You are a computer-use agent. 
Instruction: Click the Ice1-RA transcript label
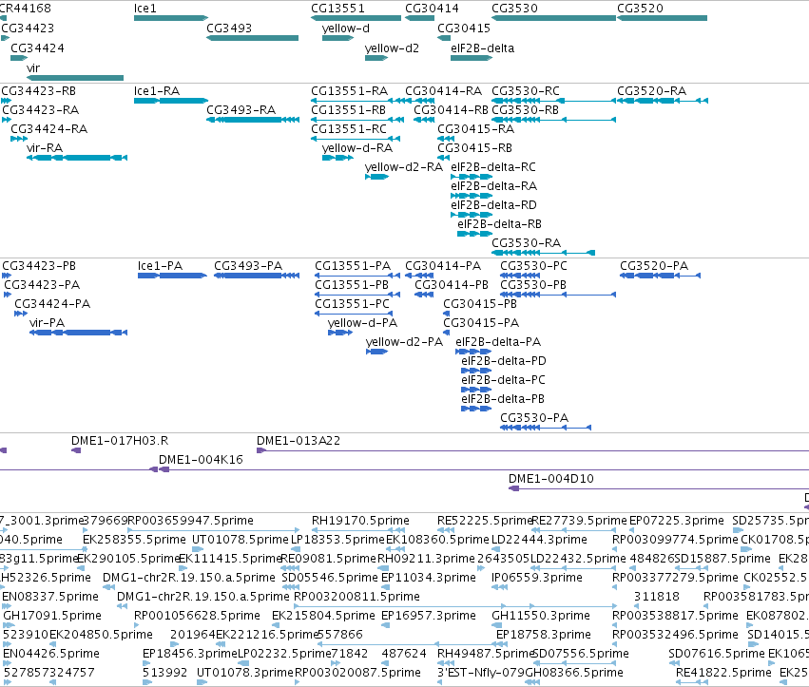(157, 91)
